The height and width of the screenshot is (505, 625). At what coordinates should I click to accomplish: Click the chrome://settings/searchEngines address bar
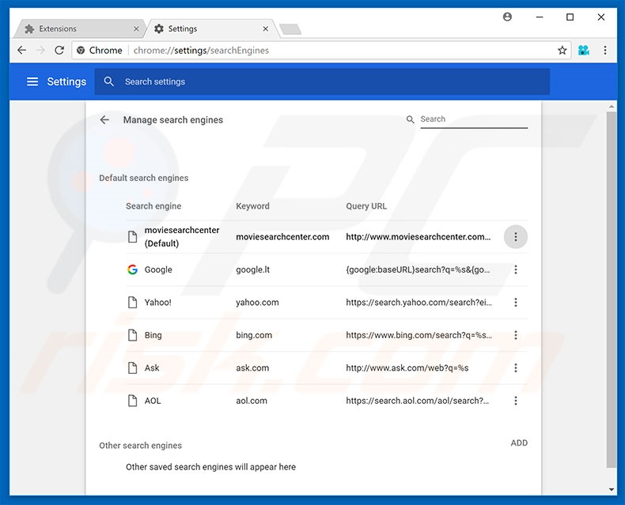click(321, 50)
